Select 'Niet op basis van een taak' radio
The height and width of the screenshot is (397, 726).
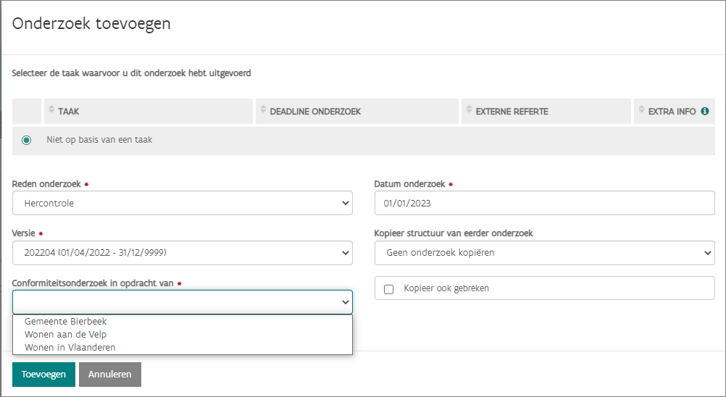coord(27,140)
